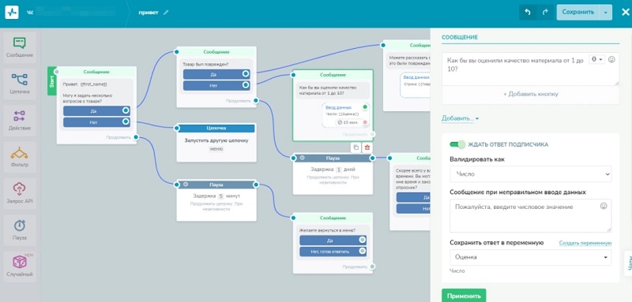
Task: Click the message text field with quality question
Action: point(530,69)
